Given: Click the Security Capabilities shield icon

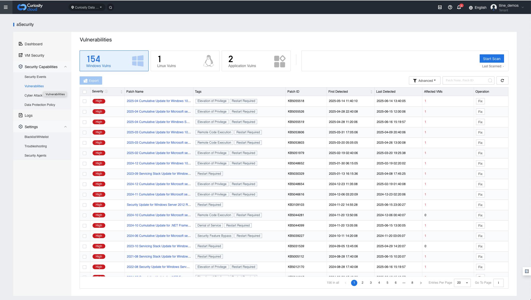Looking at the screenshot, I should coord(20,67).
